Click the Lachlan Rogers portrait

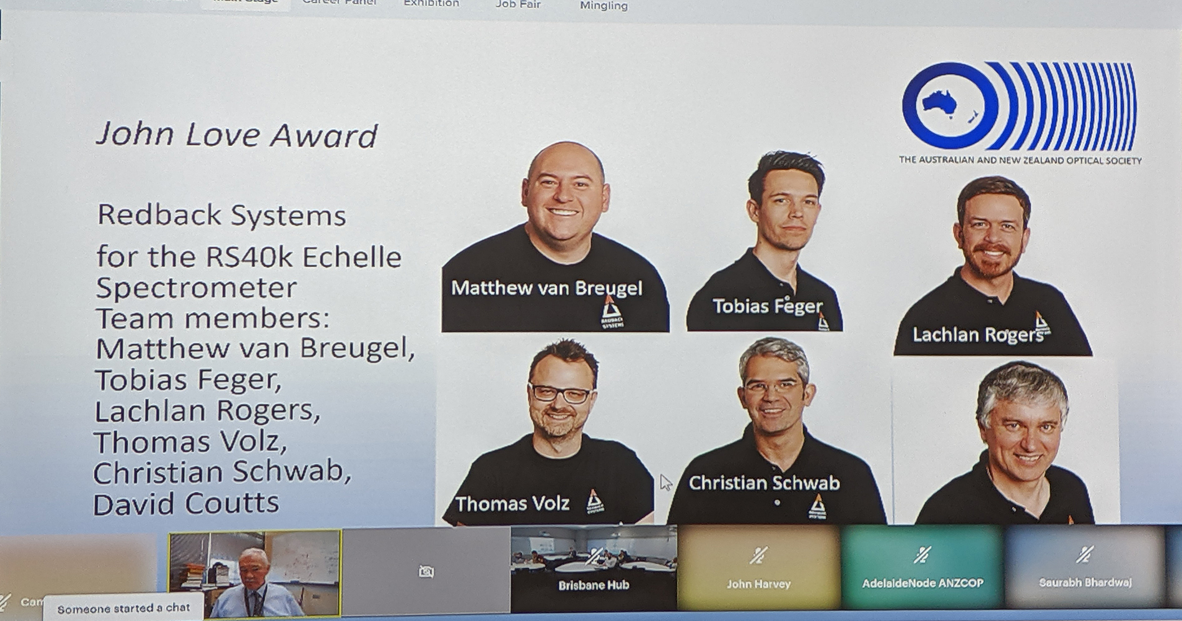[993, 266]
